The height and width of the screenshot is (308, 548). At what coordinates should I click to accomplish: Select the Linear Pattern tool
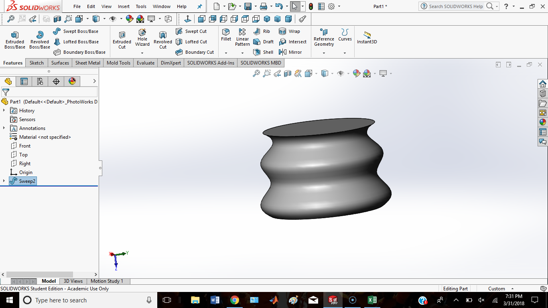pos(242,38)
